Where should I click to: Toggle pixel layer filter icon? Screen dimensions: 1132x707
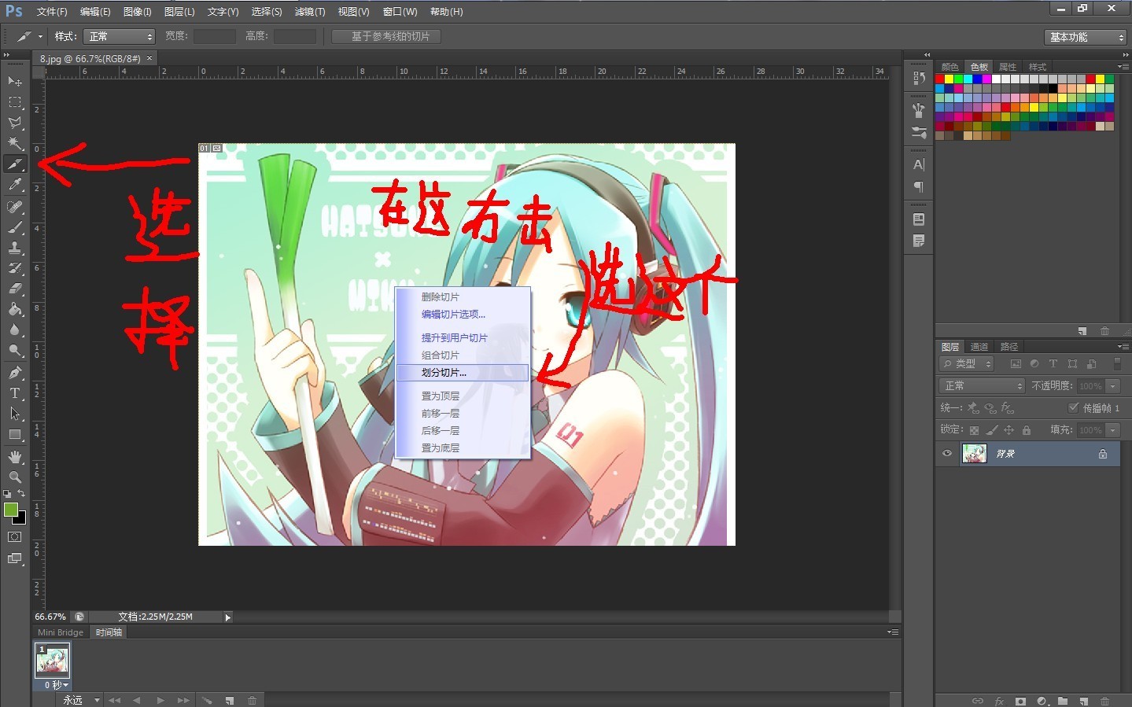click(x=1016, y=364)
